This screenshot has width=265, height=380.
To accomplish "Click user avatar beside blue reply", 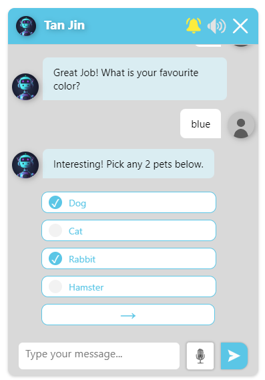I will click(241, 126).
